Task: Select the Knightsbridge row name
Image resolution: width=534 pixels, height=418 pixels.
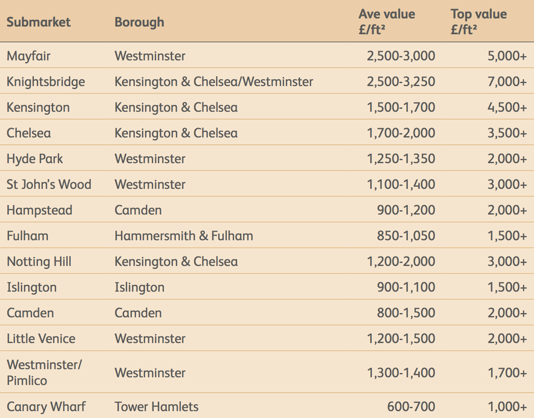Action: [46, 82]
